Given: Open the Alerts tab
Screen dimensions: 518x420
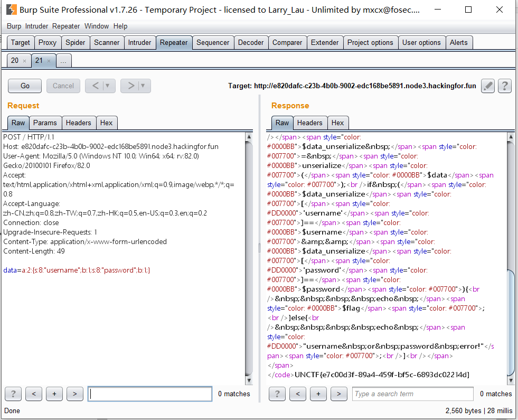Looking at the screenshot, I should [458, 43].
